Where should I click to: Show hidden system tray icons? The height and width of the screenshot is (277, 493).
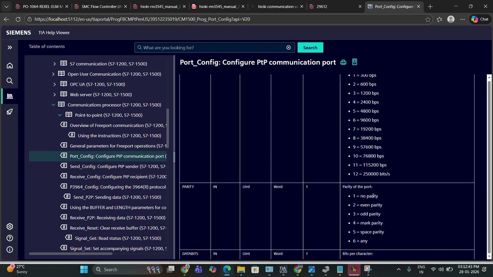pos(399,269)
